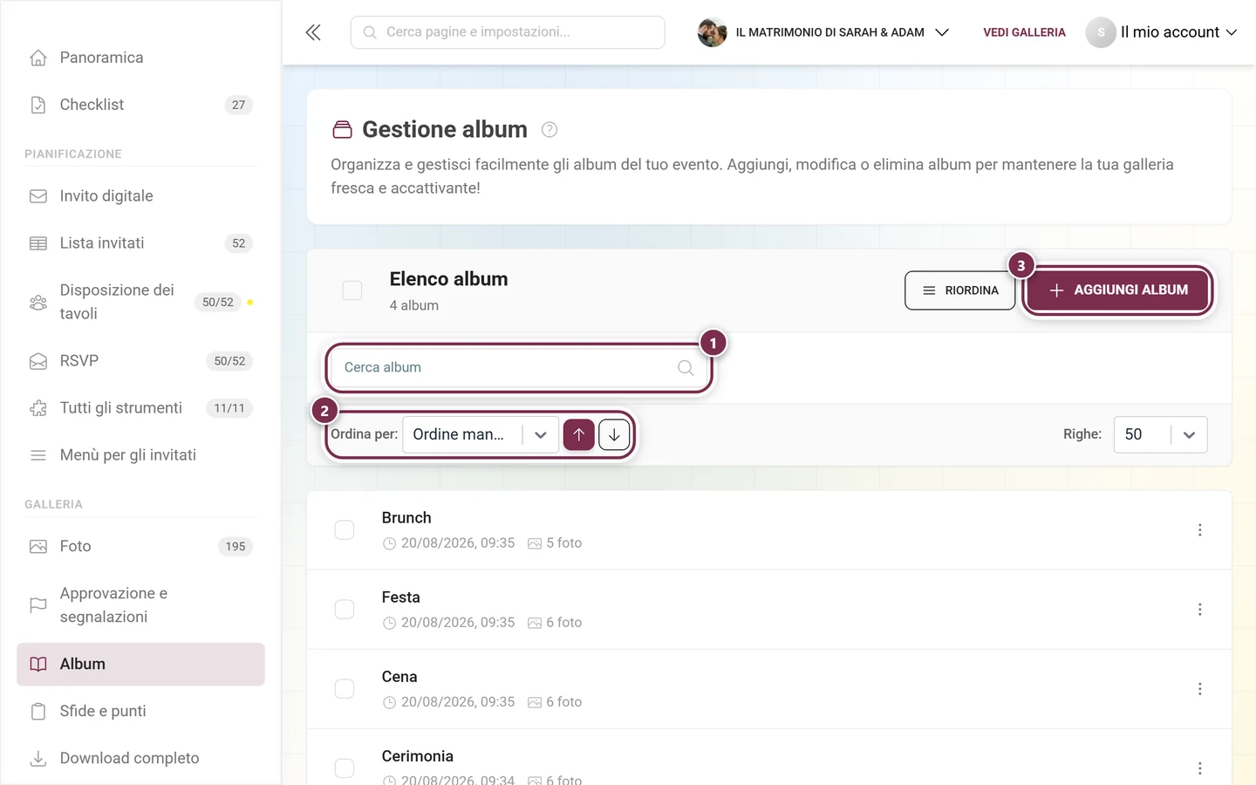Open Album section in sidebar
1256x785 pixels.
pyautogui.click(x=140, y=665)
